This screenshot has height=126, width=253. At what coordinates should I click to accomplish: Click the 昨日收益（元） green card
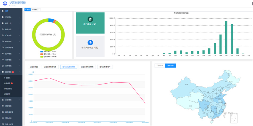point(90,23)
